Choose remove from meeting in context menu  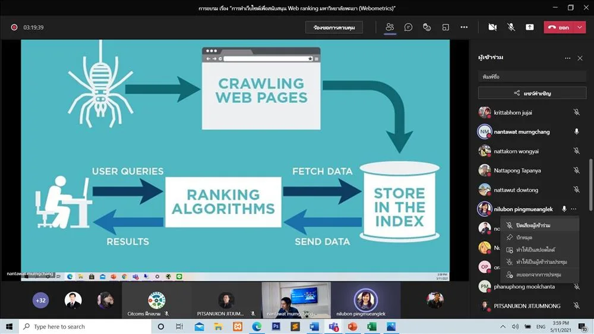(x=540, y=275)
